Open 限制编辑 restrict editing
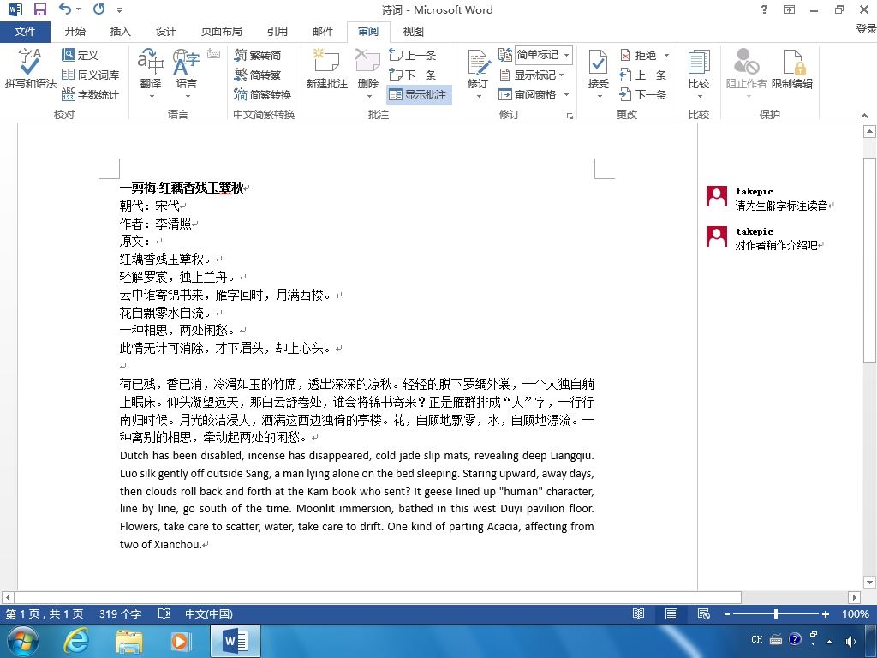 click(792, 69)
